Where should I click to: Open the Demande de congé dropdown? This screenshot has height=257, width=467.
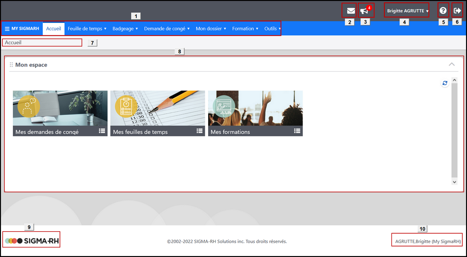point(167,29)
